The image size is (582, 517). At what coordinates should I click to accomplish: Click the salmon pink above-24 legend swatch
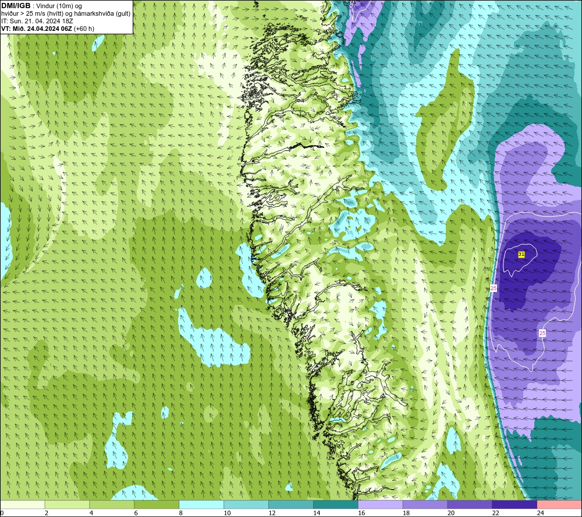tap(559, 505)
